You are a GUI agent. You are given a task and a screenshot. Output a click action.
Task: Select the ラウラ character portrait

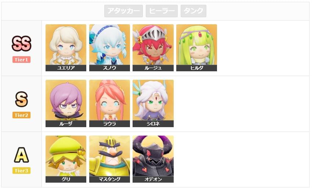(109, 103)
